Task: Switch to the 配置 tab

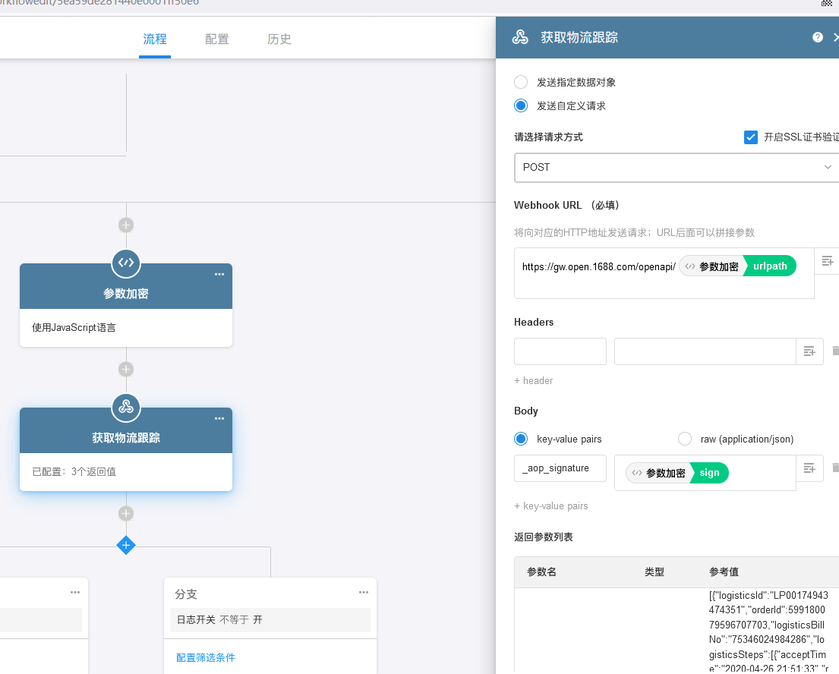Action: 217,39
